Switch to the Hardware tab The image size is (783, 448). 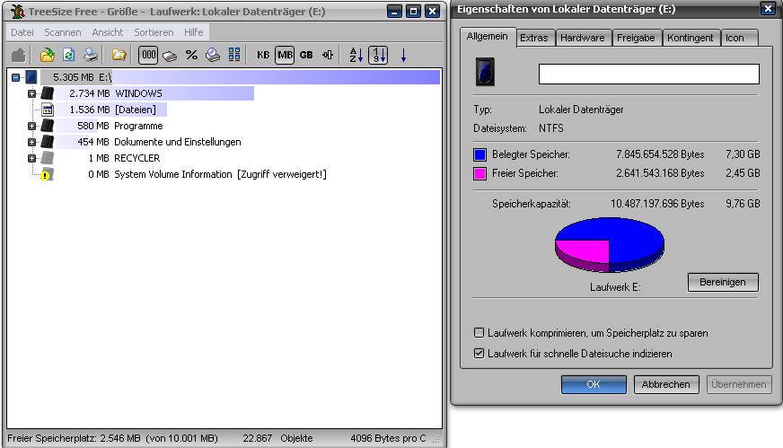point(582,38)
